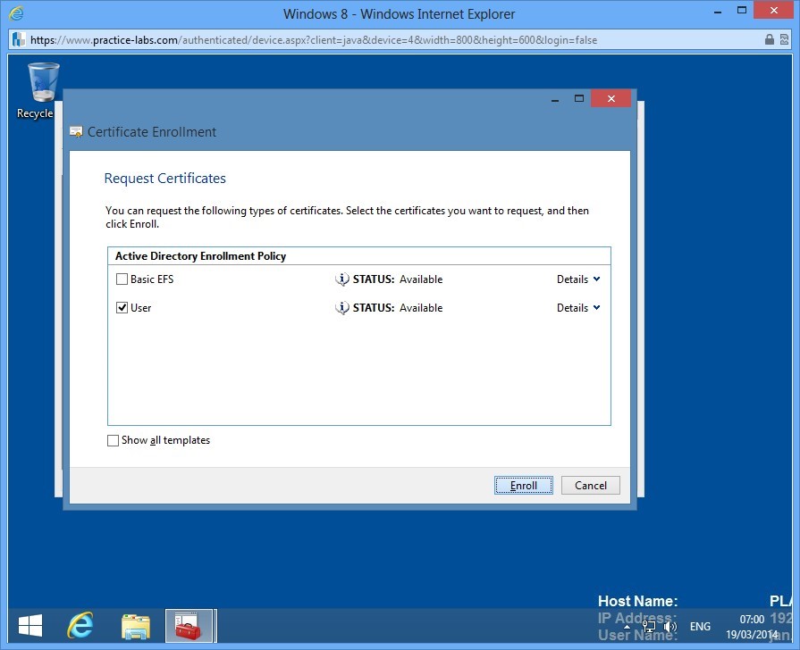Click the Cancel button

(x=590, y=485)
